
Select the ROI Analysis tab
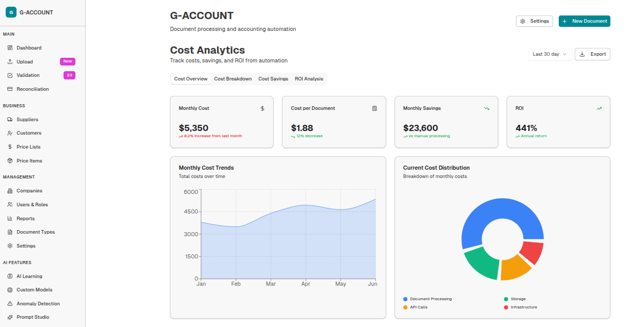(309, 78)
